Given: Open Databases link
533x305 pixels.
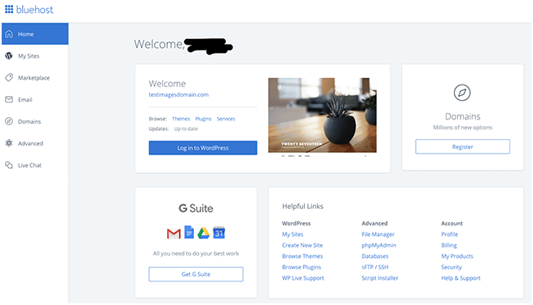Looking at the screenshot, I should [x=375, y=256].
